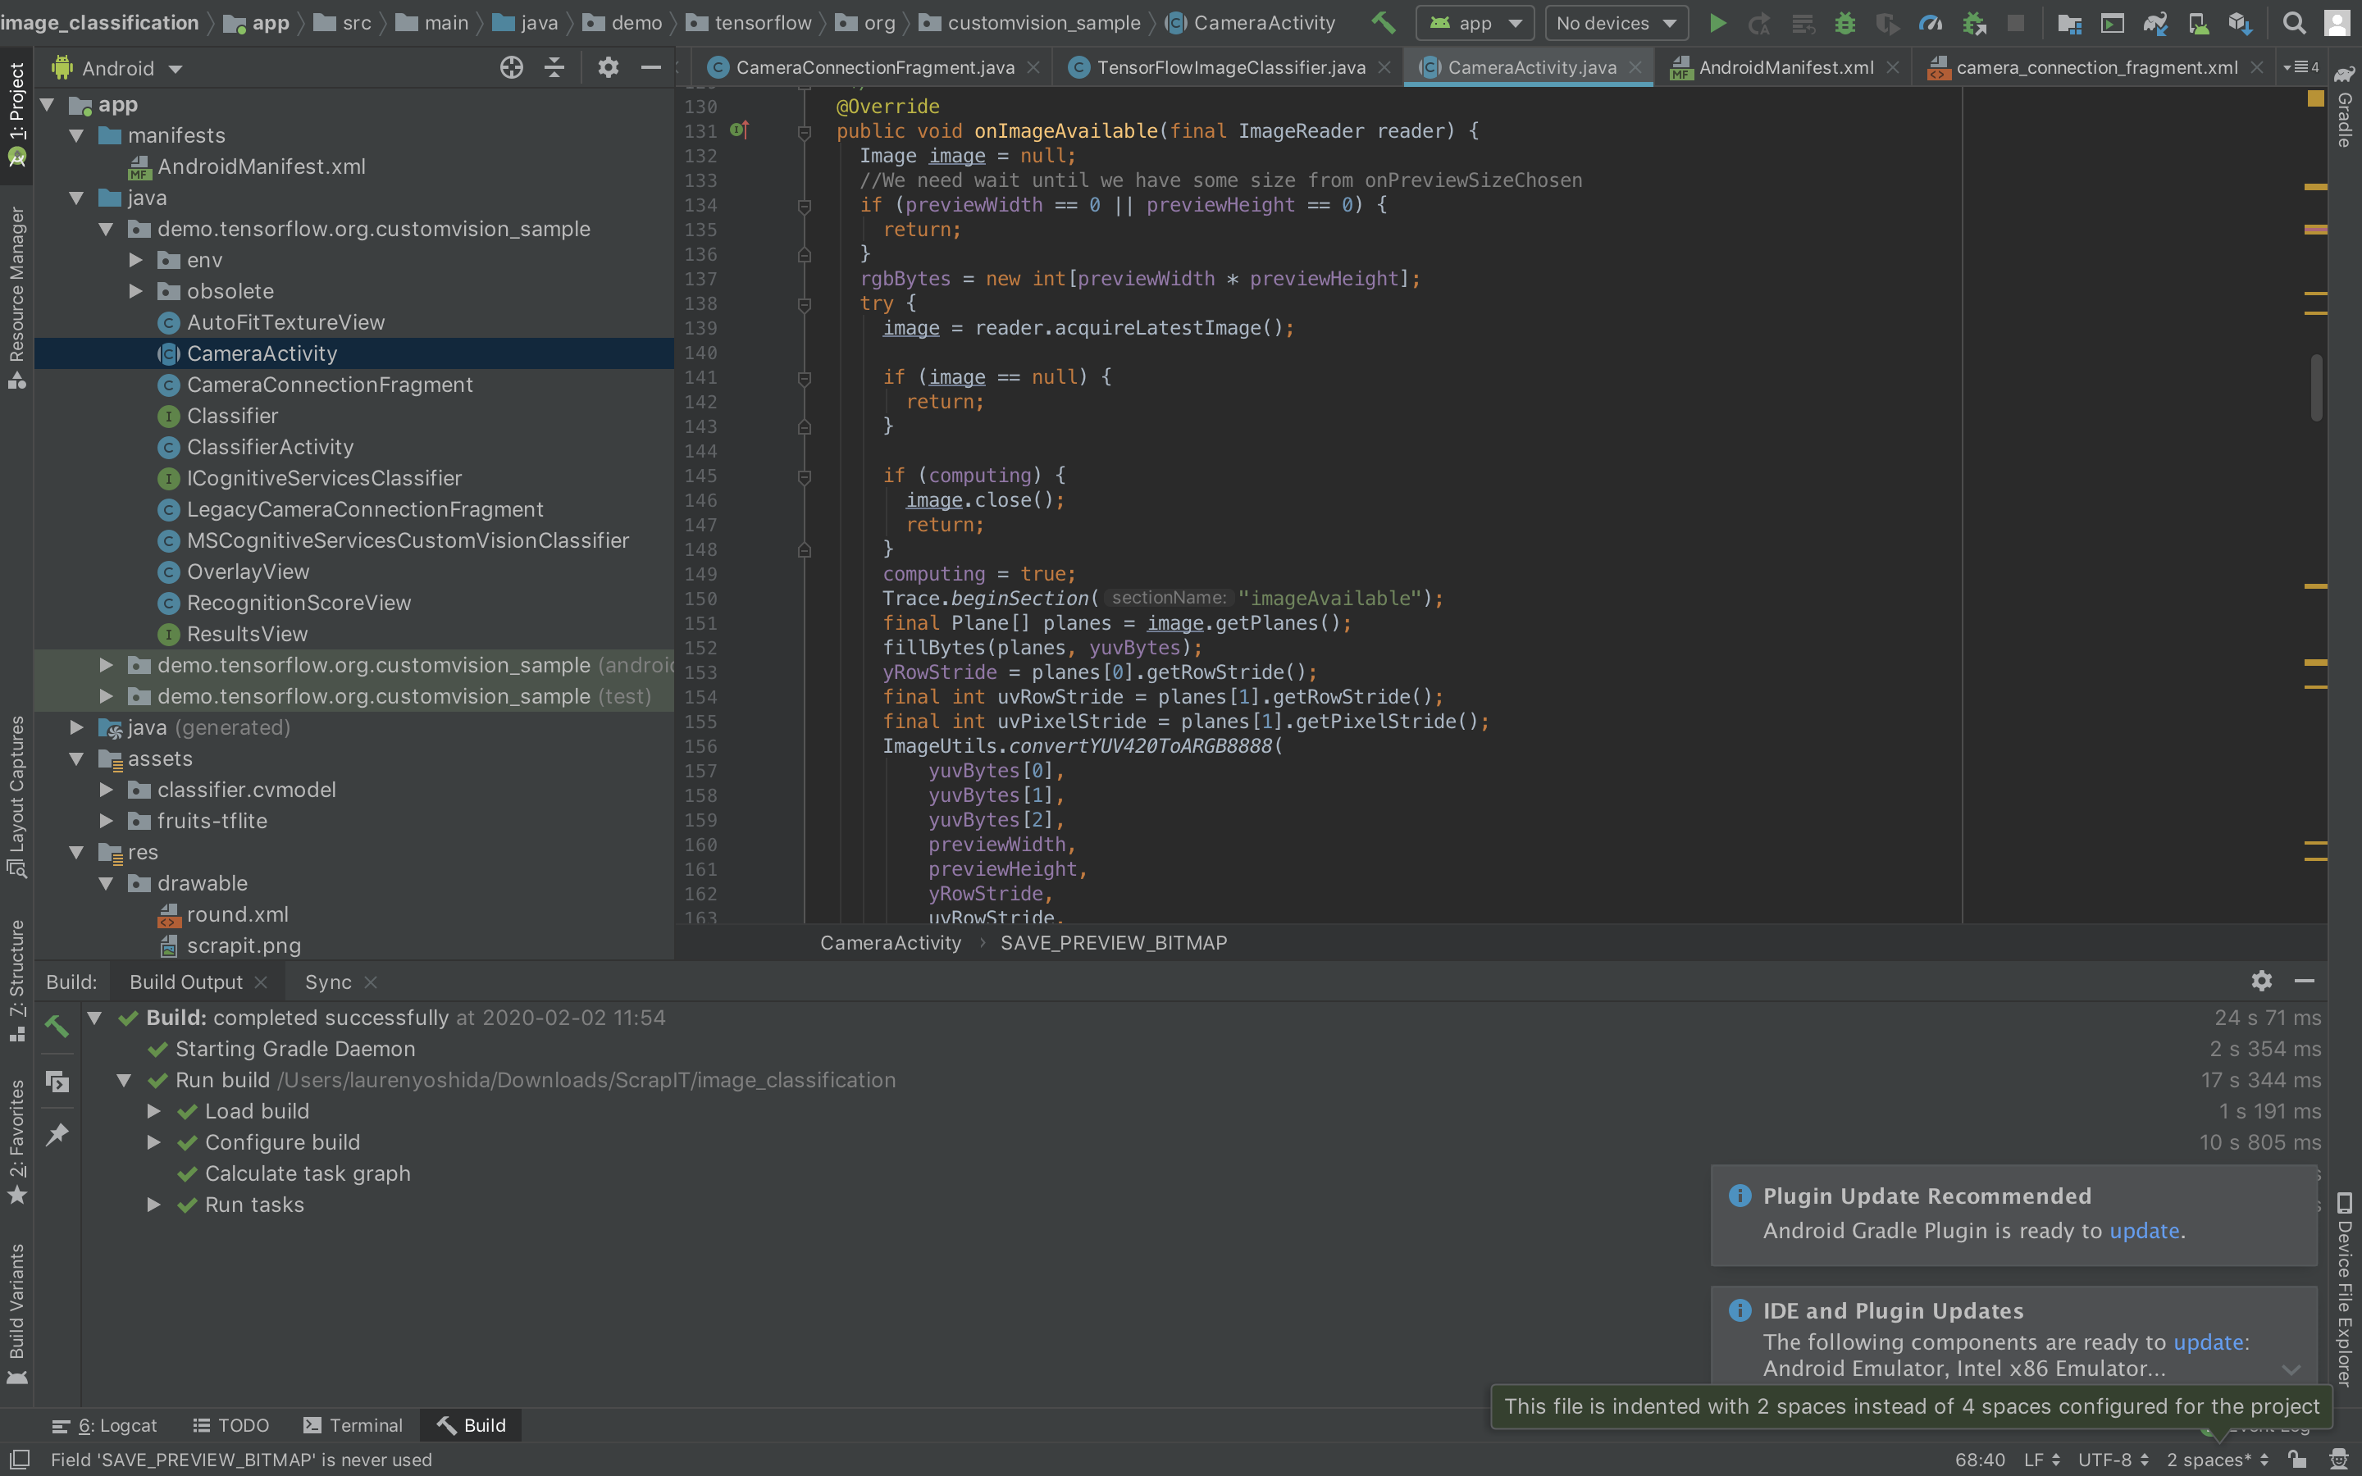
Task: Open the Sync build tab
Action: coord(328,982)
